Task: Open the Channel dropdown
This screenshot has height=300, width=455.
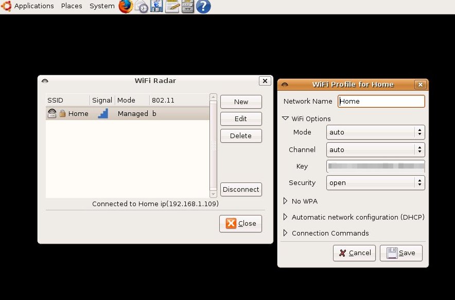Action: [375, 150]
